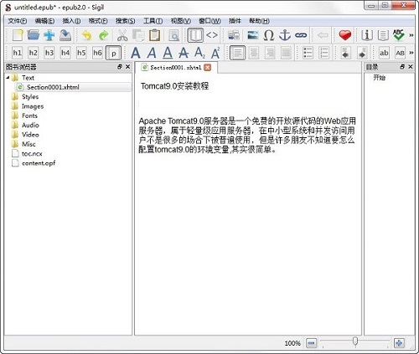Align text left
The width and height of the screenshot is (419, 354).
click(238, 53)
